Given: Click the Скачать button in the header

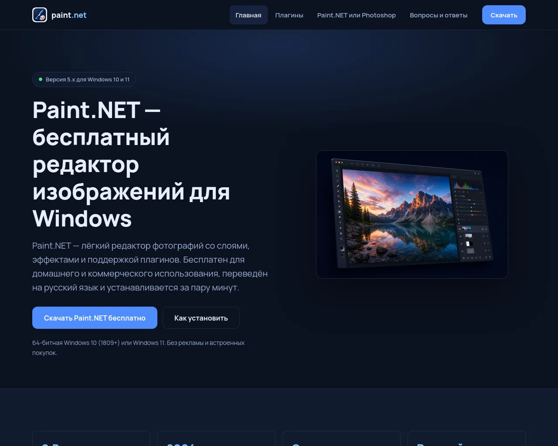Looking at the screenshot, I should click(504, 15).
